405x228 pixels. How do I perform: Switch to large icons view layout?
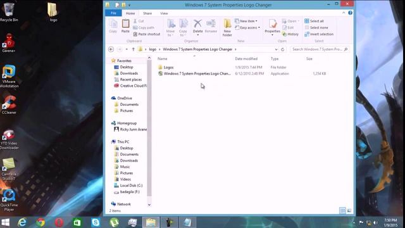tap(349, 211)
